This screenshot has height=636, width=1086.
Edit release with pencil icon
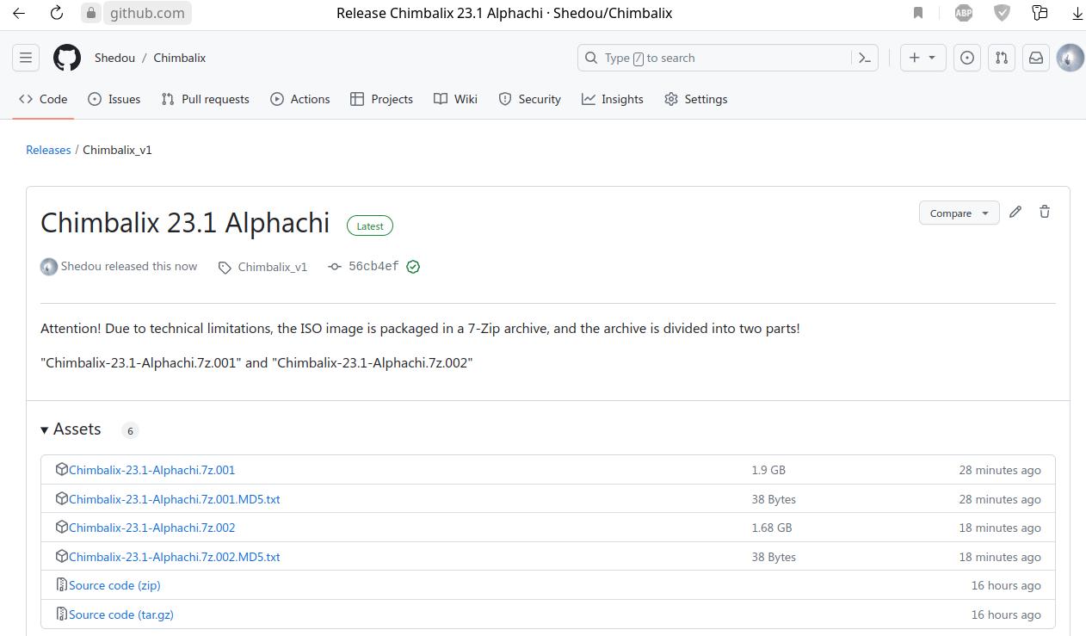click(1015, 212)
